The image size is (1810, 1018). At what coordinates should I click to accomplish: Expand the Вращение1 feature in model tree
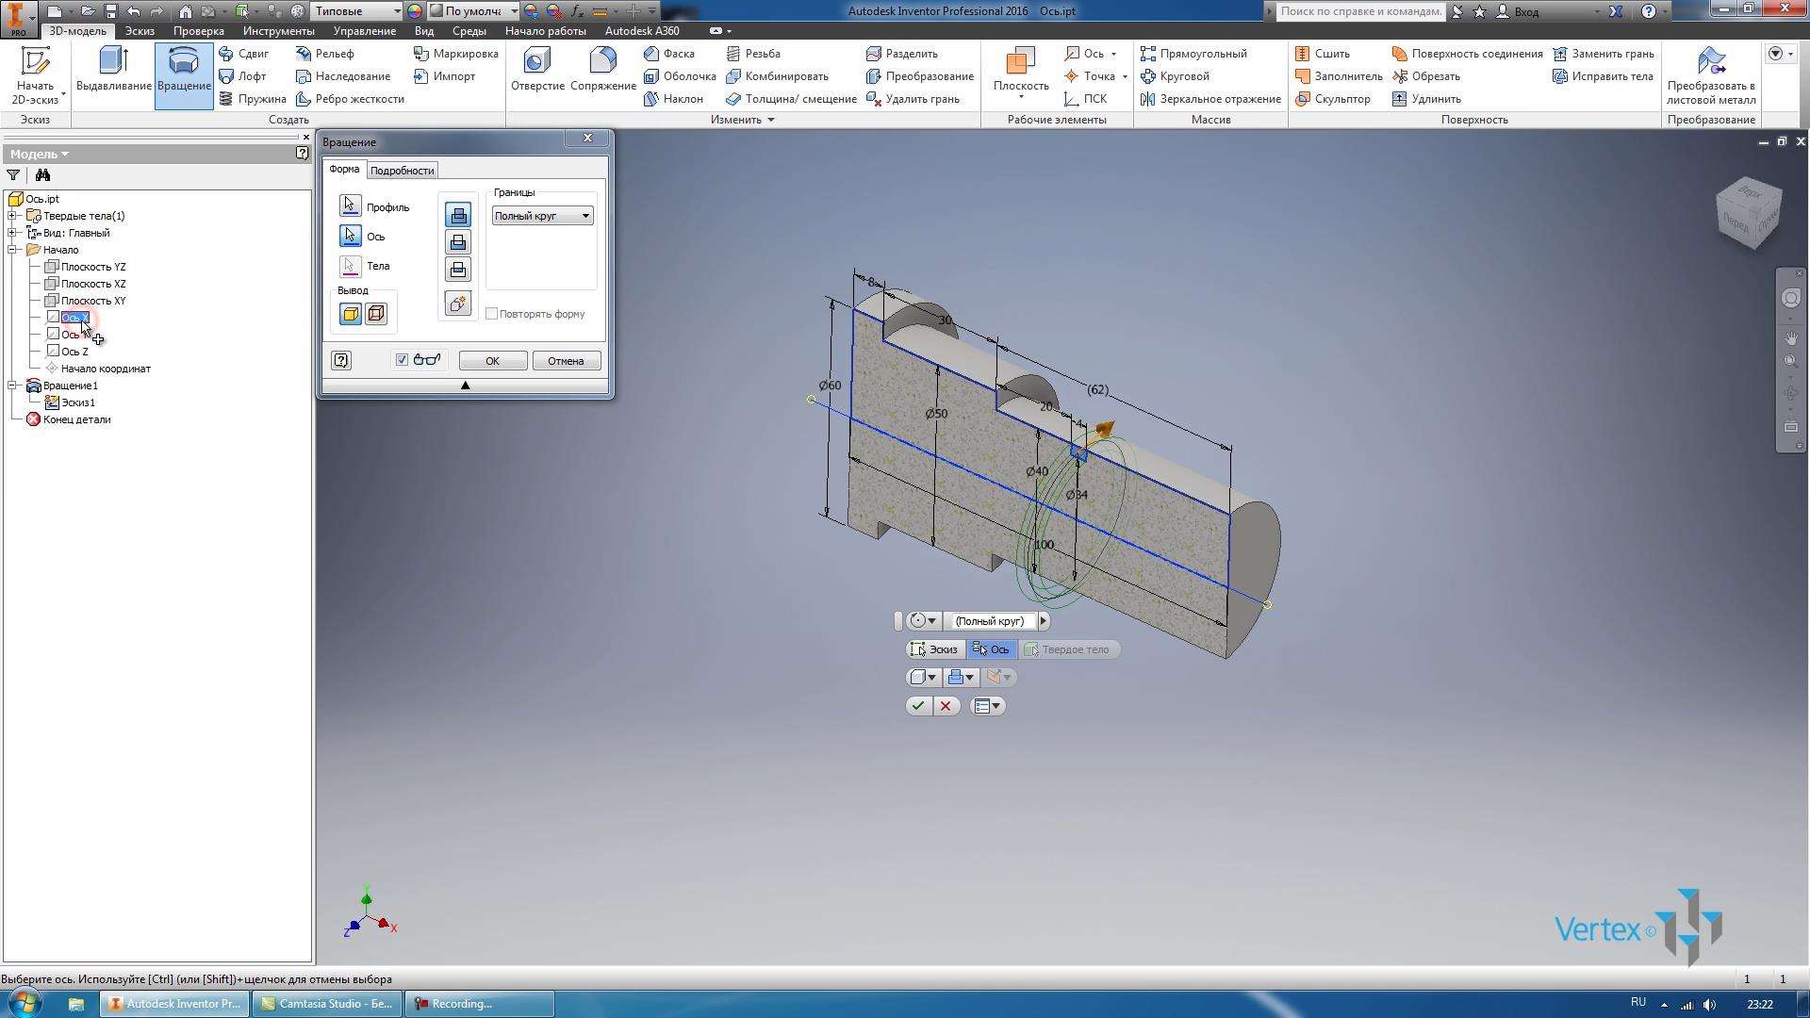[x=14, y=386]
